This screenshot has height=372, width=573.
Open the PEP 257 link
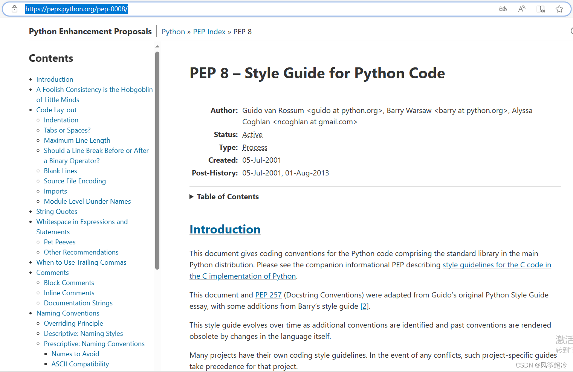point(269,295)
